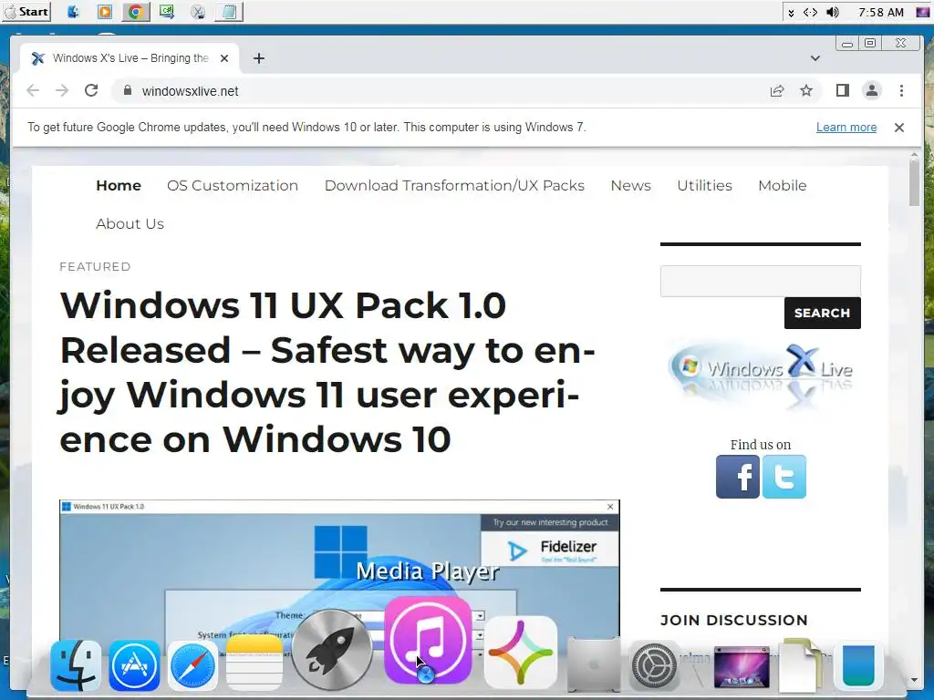
Task: Close the Windows X's Live tab
Action: coord(224,58)
